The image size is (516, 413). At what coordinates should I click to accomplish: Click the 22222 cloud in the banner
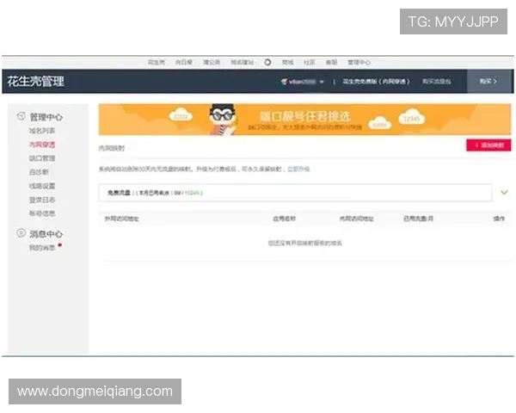(181, 115)
